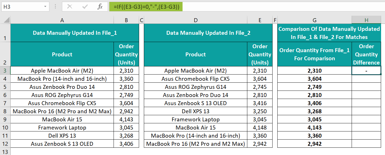This screenshot has height=155, width=385.
Task: Select column D header
Action: click(195, 20)
